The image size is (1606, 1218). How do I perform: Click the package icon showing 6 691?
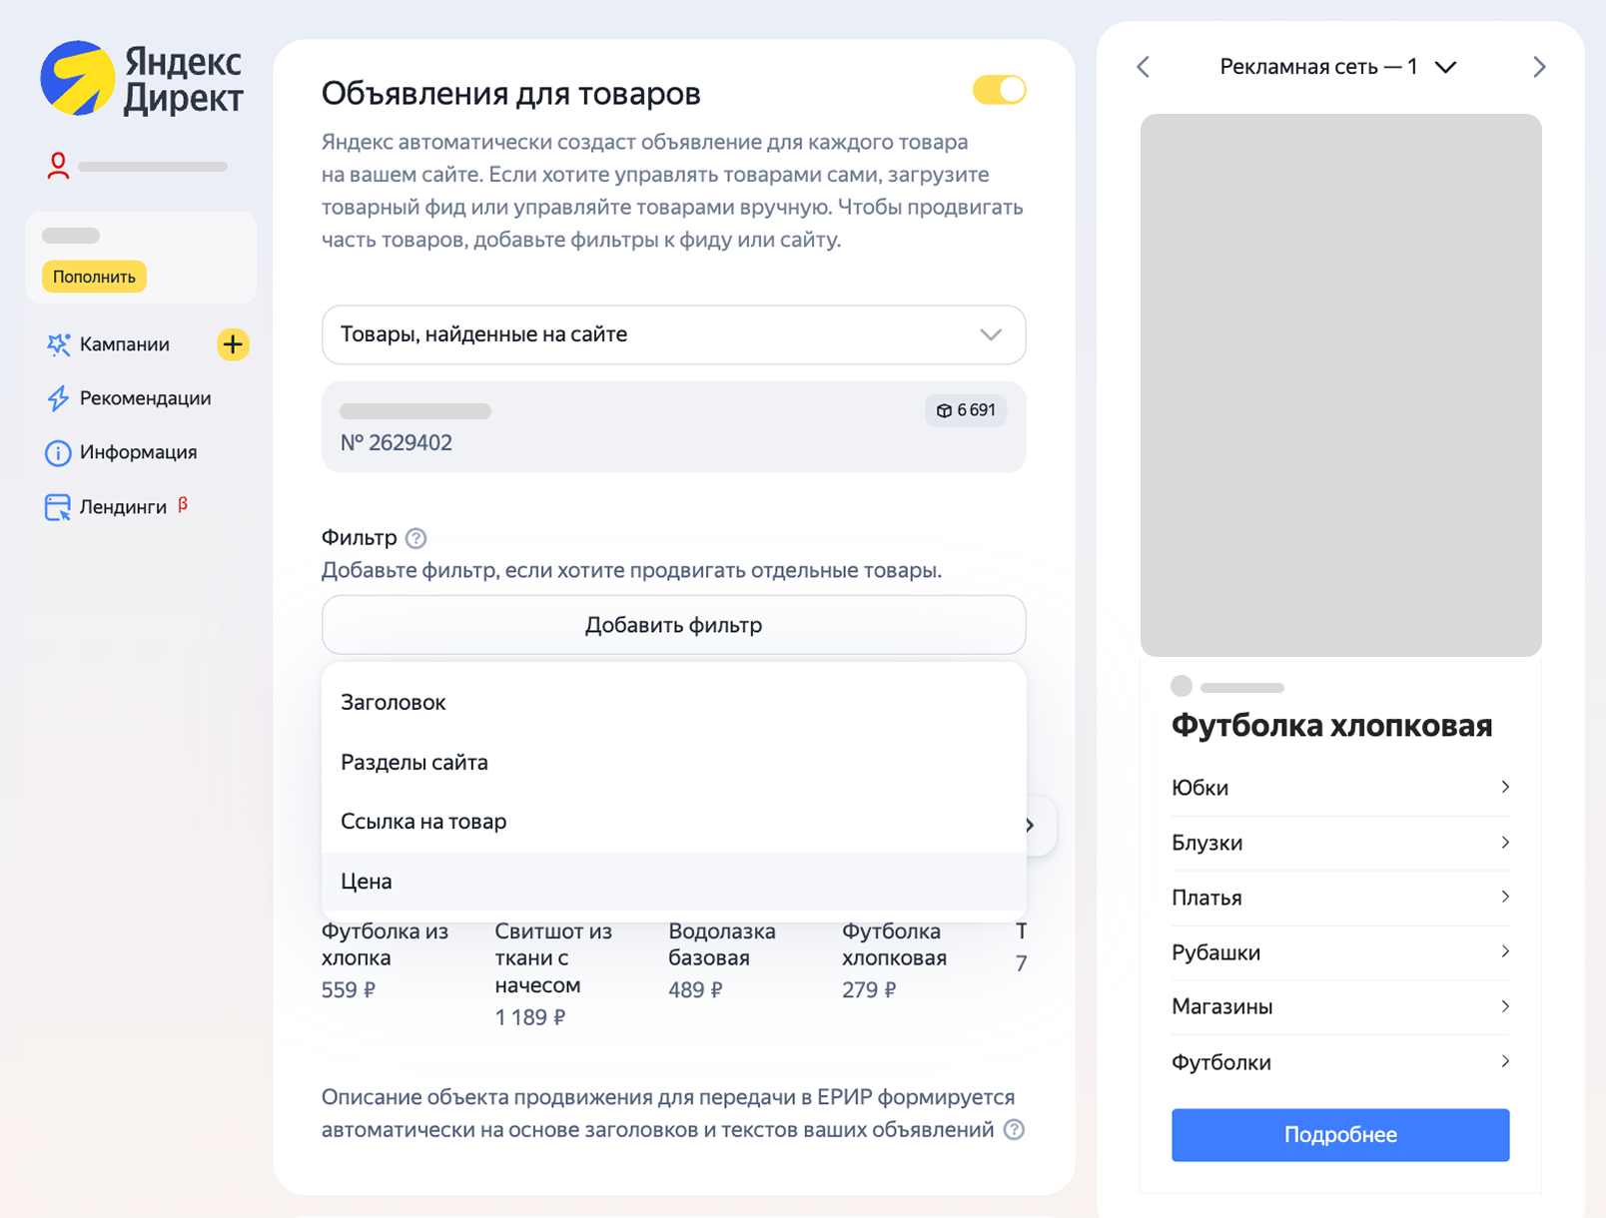965,409
